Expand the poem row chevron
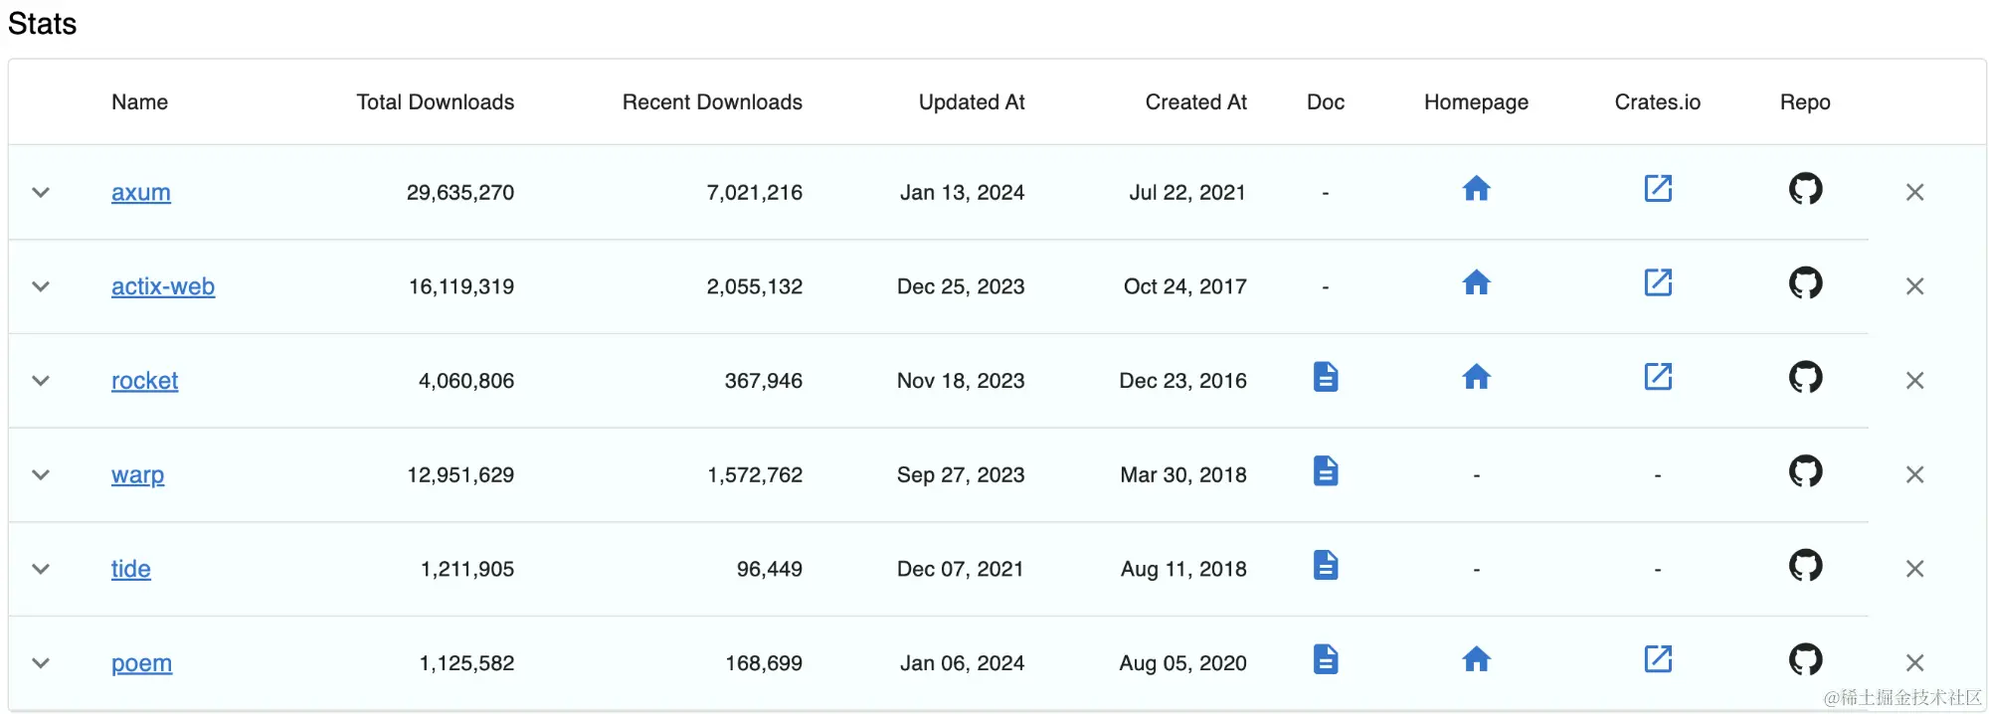 (41, 663)
